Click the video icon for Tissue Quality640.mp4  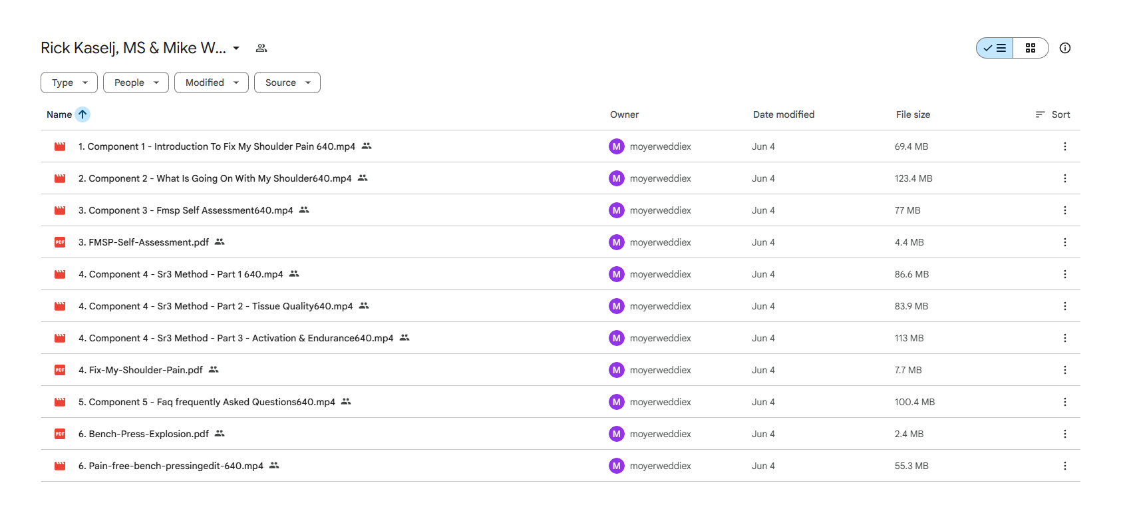coord(60,306)
